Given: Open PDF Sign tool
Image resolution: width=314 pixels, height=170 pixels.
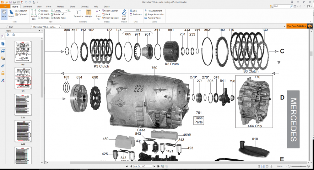Looking at the screenshot, I should point(124,15).
